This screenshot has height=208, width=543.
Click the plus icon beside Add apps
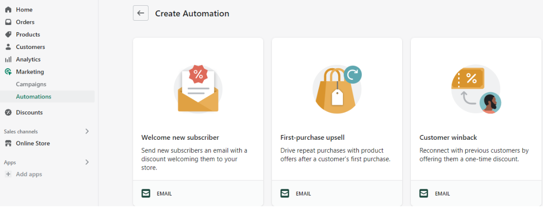coord(8,174)
